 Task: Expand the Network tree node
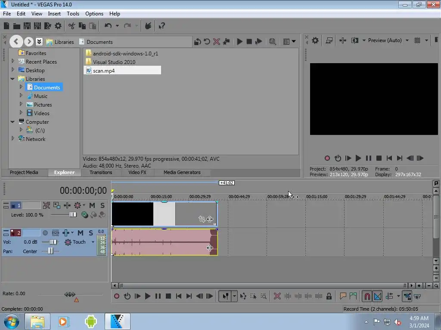click(12, 138)
